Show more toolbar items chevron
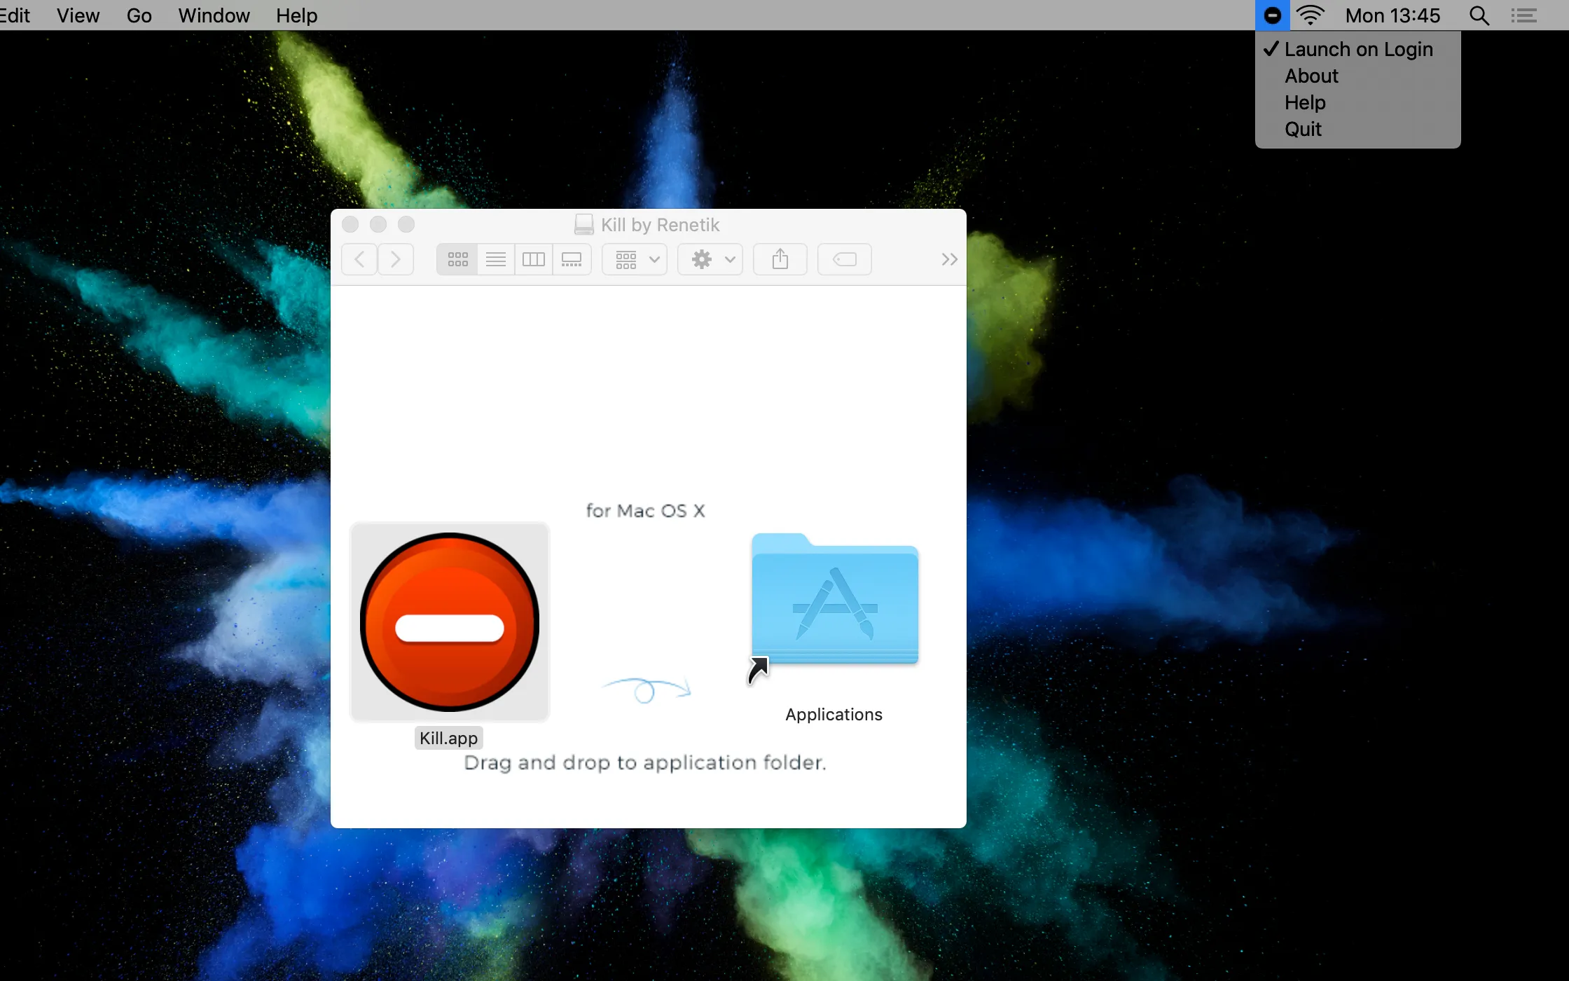This screenshot has width=1569, height=981. pos(949,260)
